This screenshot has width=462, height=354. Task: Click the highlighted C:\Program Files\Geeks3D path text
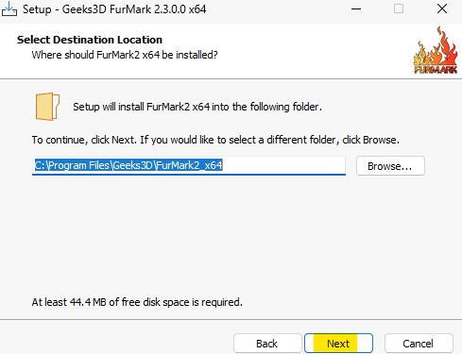[128, 165]
